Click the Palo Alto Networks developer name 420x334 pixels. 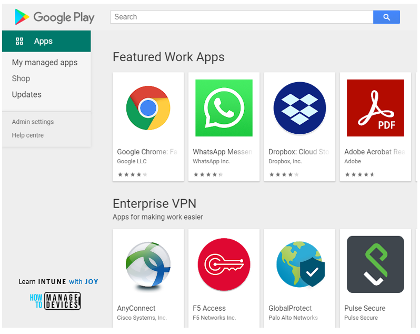tap(293, 318)
